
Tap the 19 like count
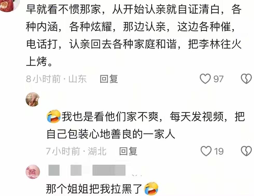(x=219, y=151)
